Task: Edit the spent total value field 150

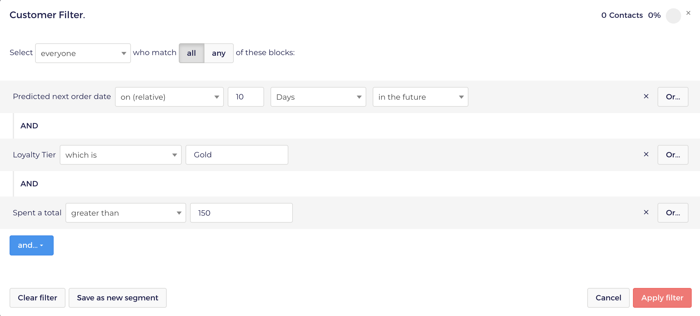Action: click(241, 213)
